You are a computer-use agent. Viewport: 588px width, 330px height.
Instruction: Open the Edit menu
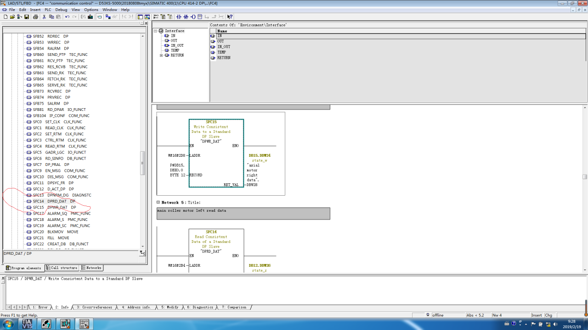[23, 10]
